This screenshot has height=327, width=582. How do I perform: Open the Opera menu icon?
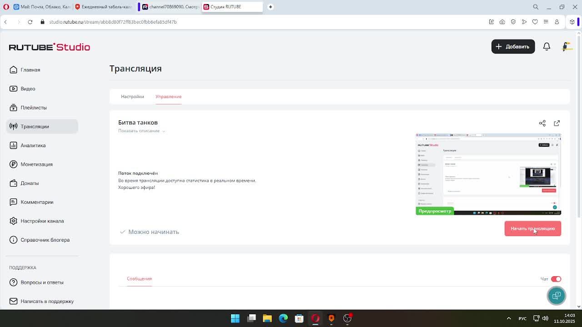coord(6,7)
